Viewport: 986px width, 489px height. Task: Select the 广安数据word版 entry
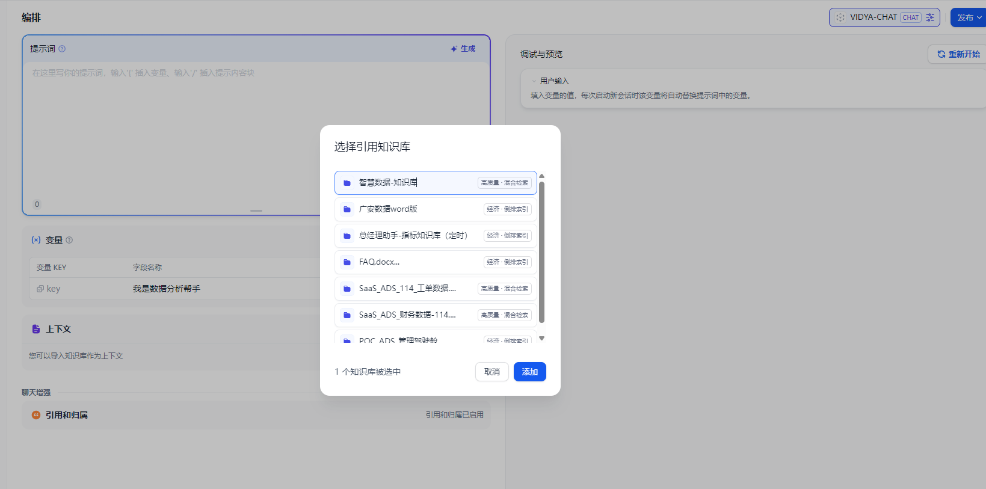[436, 209]
